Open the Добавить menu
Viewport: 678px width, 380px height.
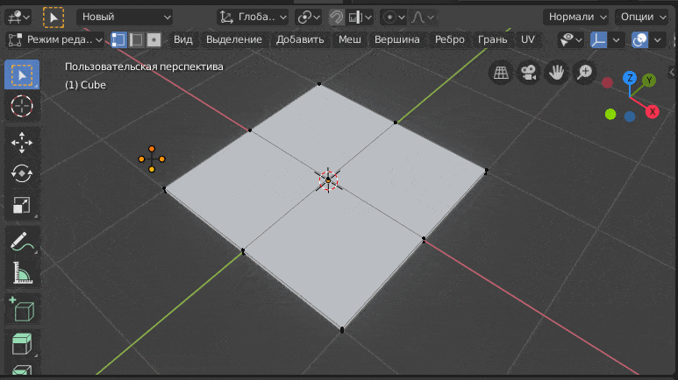pyautogui.click(x=300, y=39)
